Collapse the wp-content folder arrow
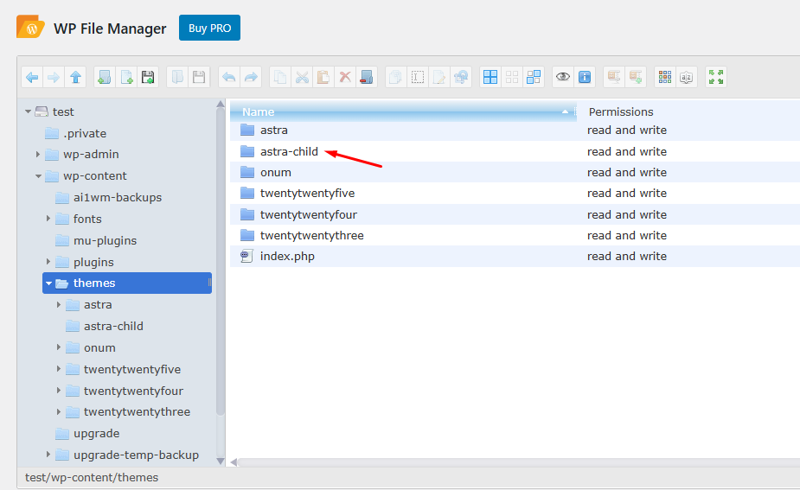The height and width of the screenshot is (490, 800). pos(38,176)
